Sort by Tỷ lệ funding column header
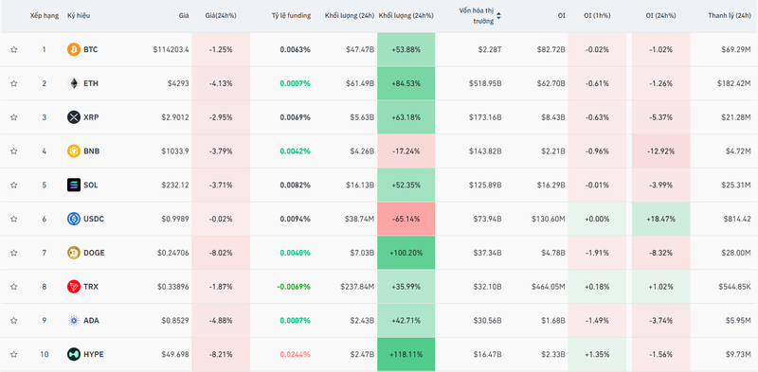Screen dimensions: 758x372 (x=291, y=15)
